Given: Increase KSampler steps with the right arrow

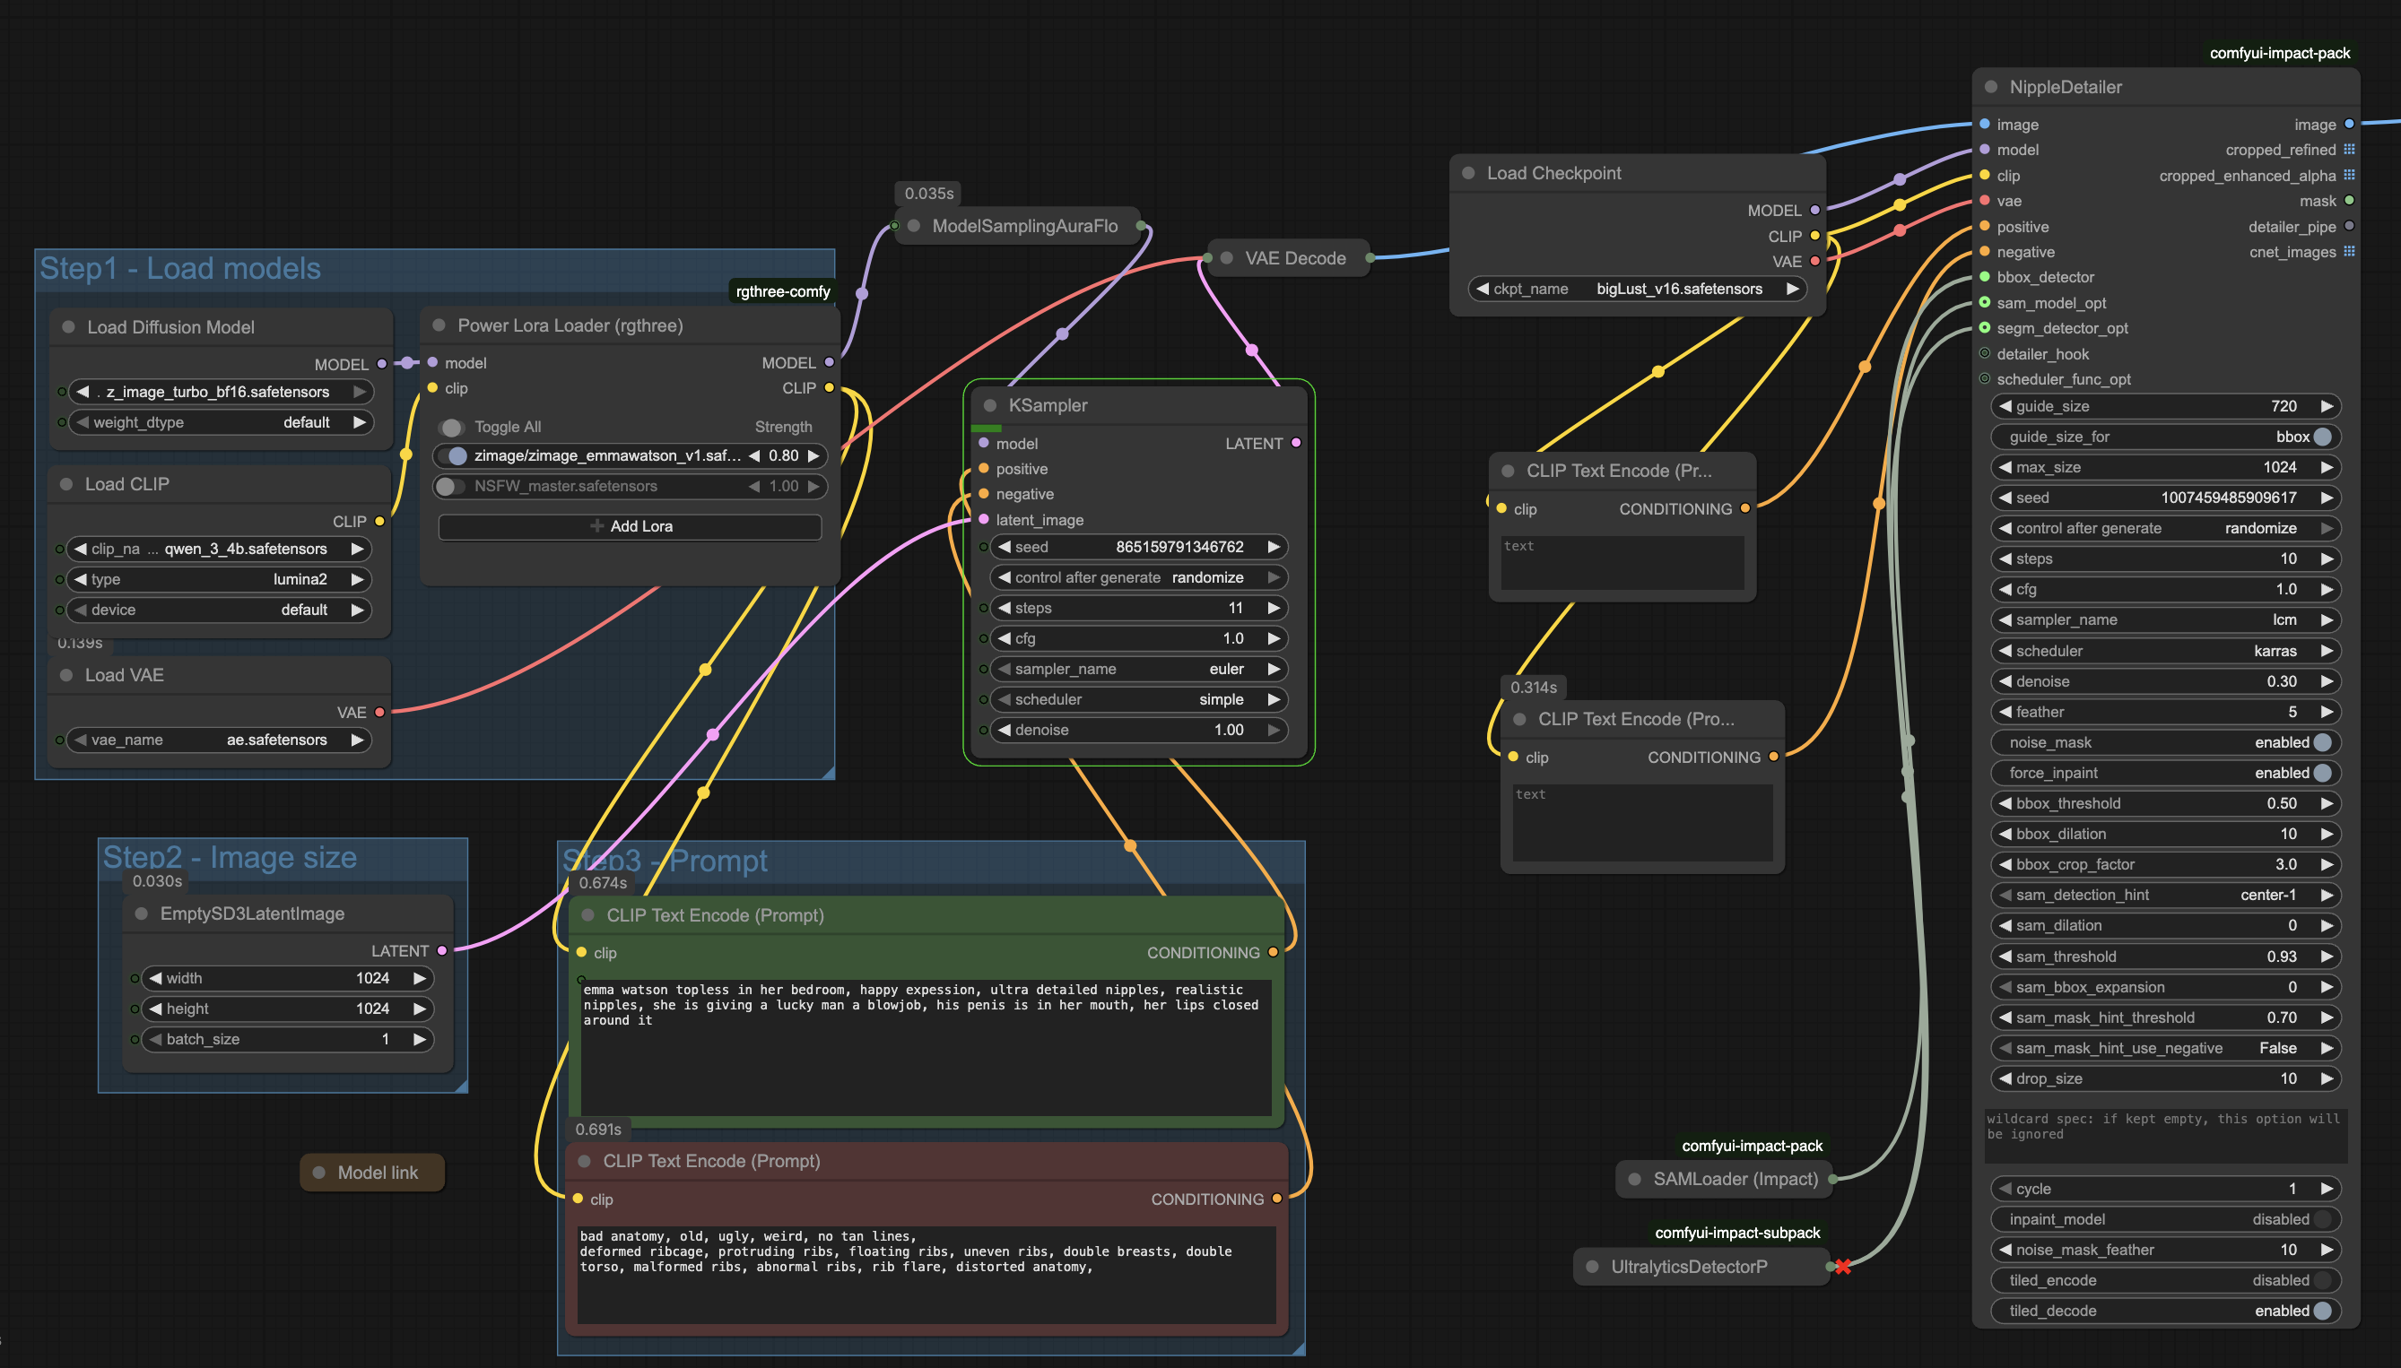Looking at the screenshot, I should point(1274,608).
